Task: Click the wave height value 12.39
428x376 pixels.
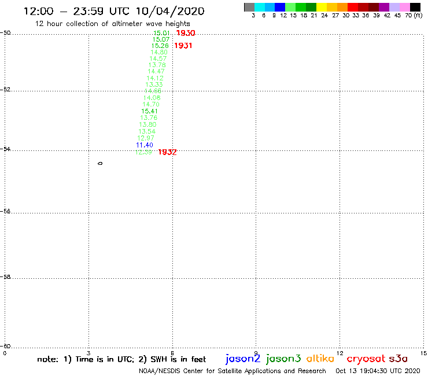Action: pos(143,152)
